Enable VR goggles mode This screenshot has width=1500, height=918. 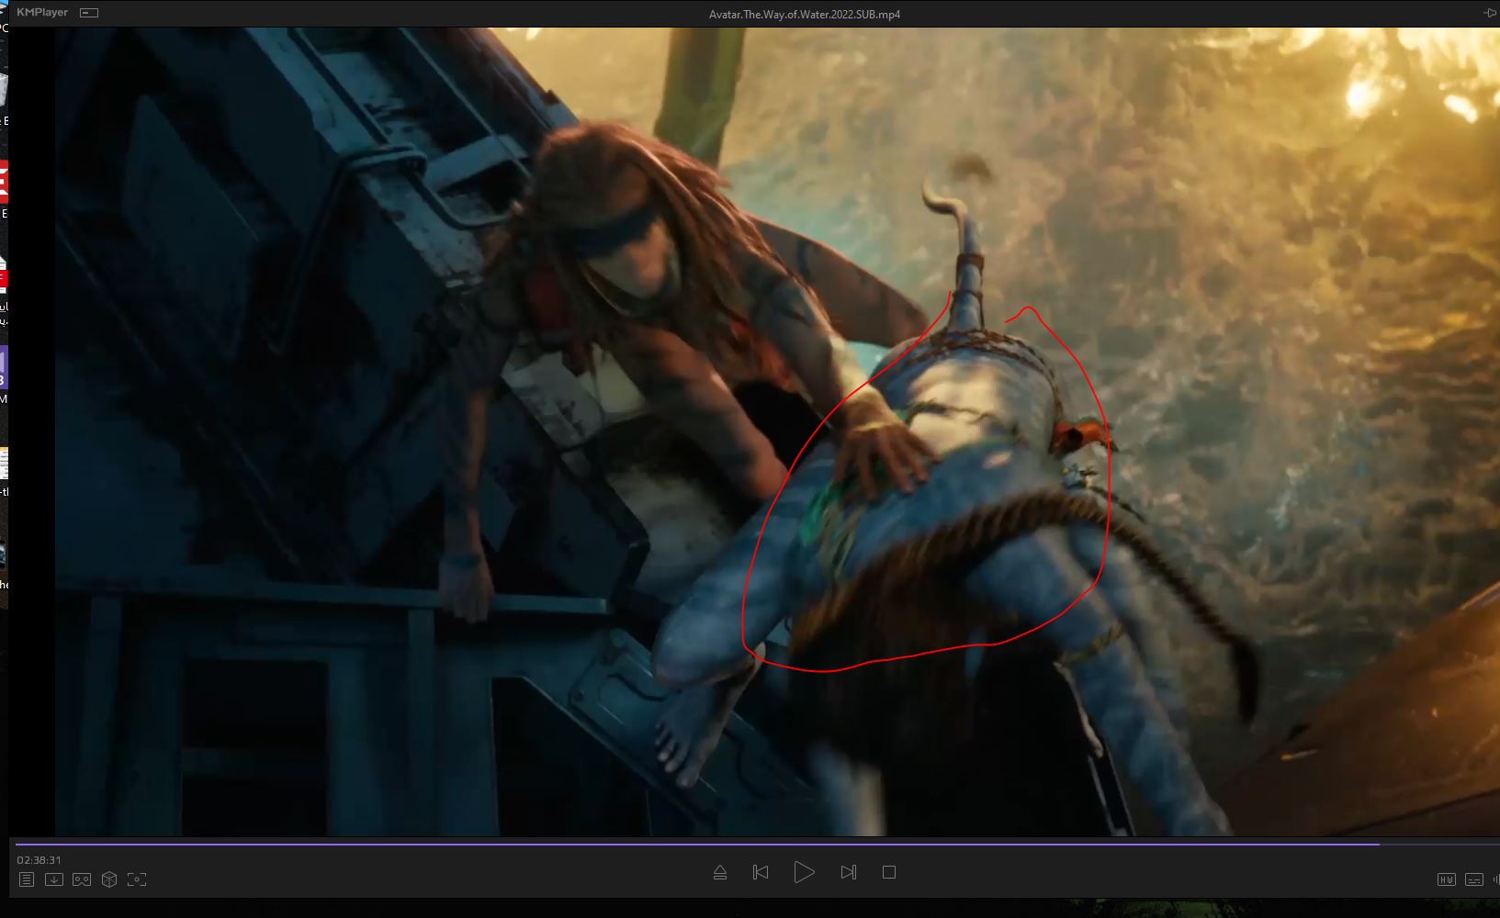pos(82,879)
